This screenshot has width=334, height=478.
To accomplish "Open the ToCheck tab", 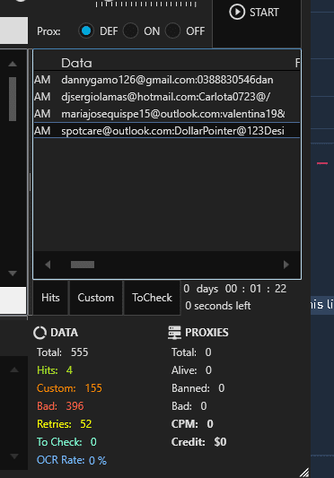I will (x=152, y=298).
